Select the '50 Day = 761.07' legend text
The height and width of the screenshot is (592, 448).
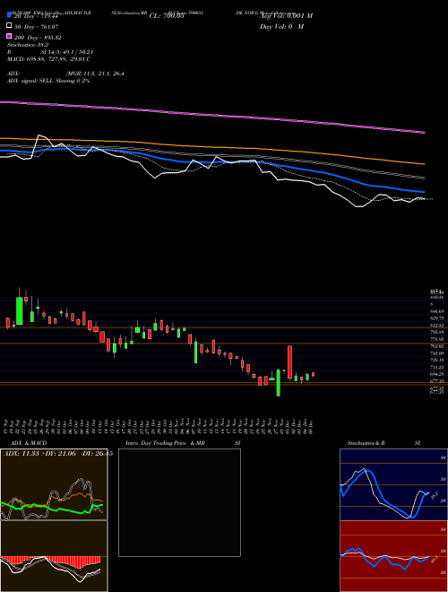coord(37,26)
